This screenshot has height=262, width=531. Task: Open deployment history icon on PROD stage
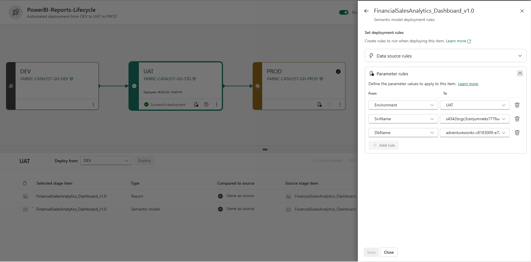point(330,104)
